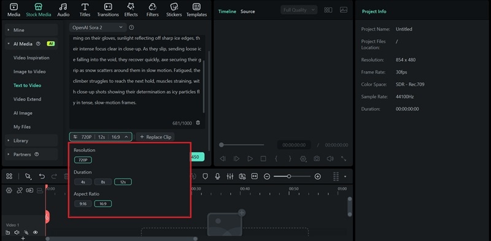
Task: Open Video Extend
Action: (x=27, y=99)
